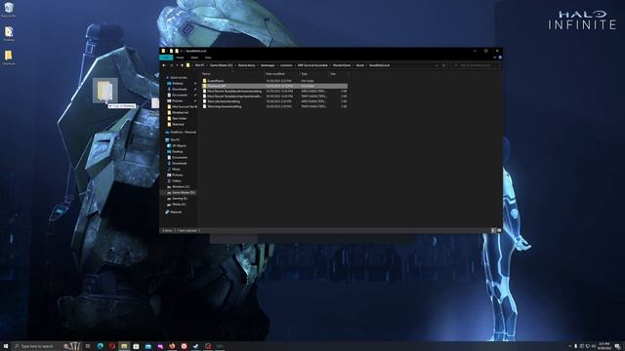
Task: Click the Back navigation arrow
Action: (x=164, y=65)
